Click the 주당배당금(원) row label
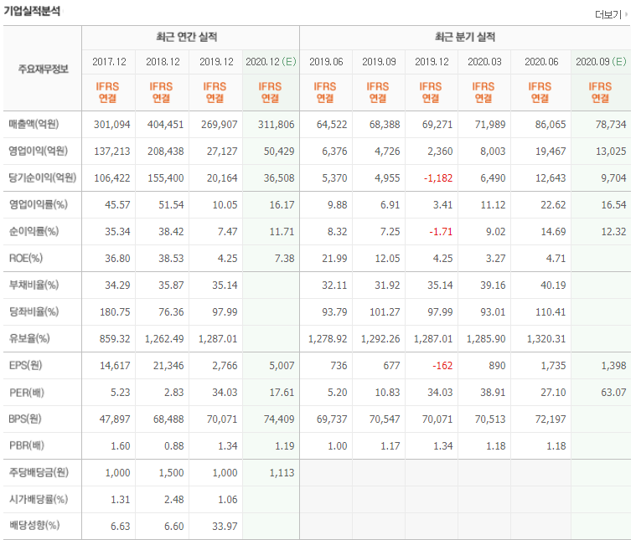The width and height of the screenshot is (636, 540). tap(39, 472)
